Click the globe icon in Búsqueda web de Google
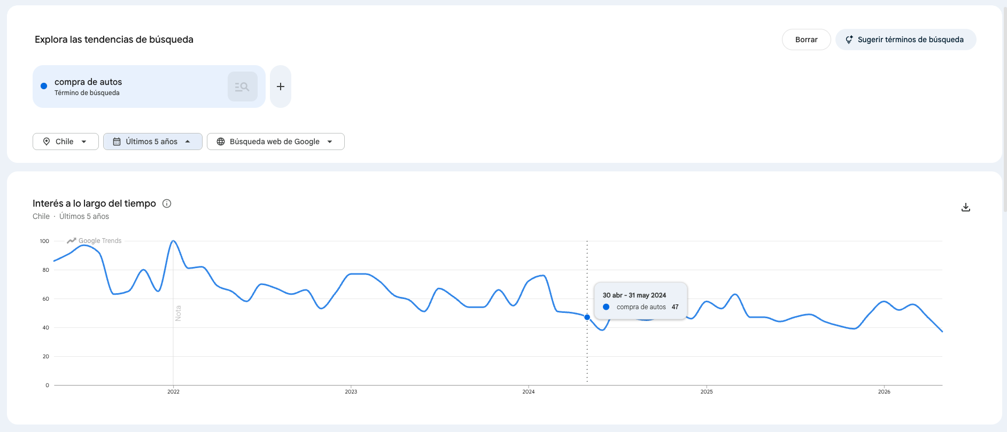This screenshot has height=432, width=1007. [221, 142]
